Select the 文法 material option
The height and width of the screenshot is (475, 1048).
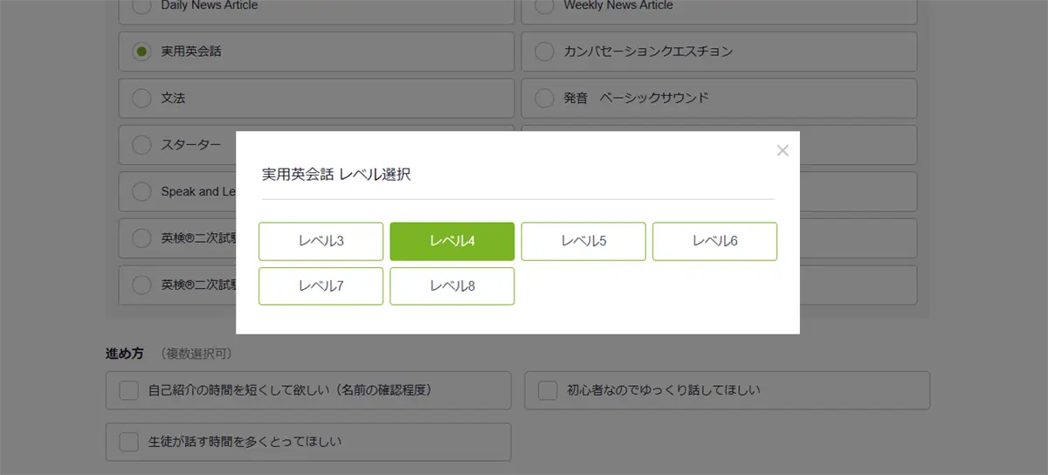pos(141,98)
